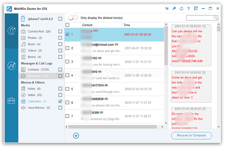
Task: Click inside the search input field
Action: (200, 18)
